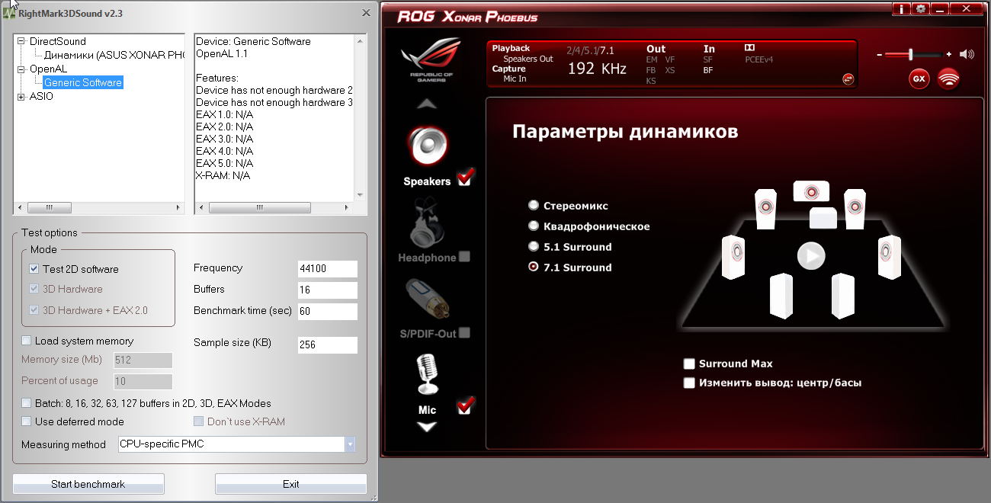Move device list up with the arrow
The image size is (991, 503).
(427, 104)
